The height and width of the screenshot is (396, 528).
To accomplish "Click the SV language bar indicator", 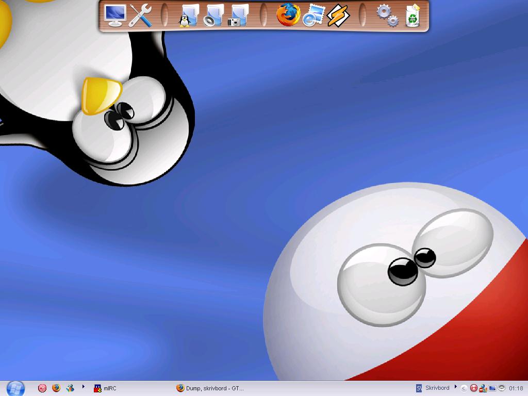I will [419, 388].
